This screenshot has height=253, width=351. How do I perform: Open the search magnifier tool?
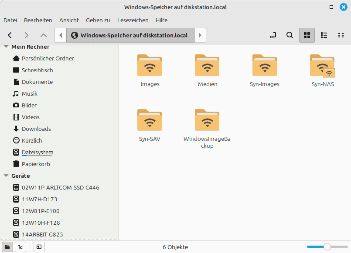coord(290,35)
